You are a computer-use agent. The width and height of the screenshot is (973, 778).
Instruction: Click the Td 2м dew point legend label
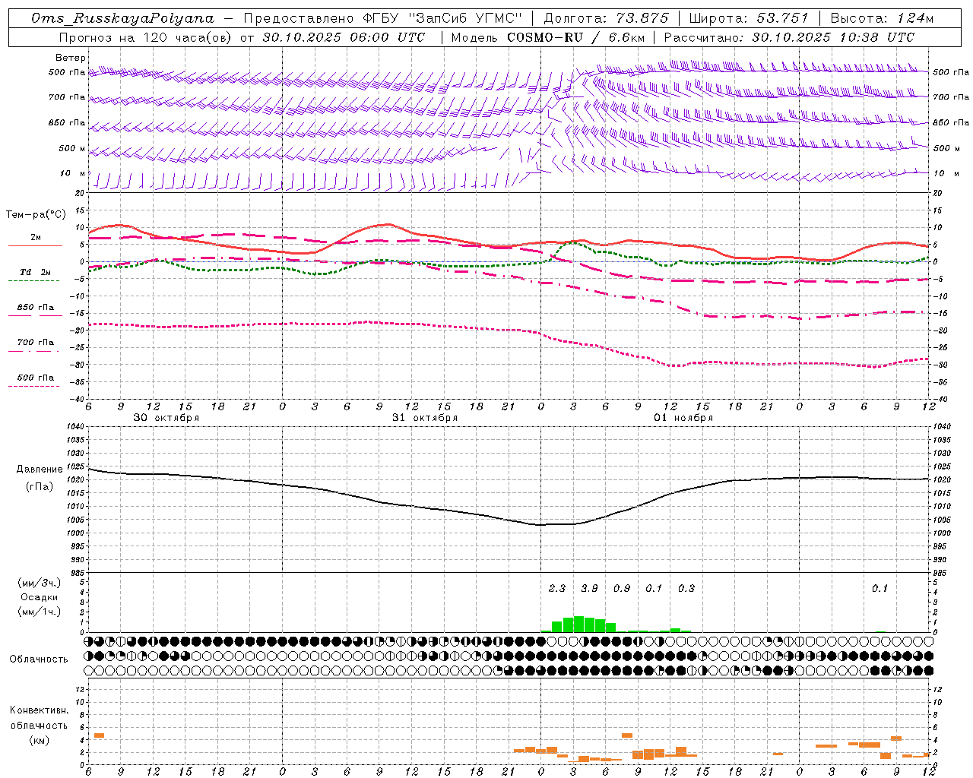click(36, 272)
